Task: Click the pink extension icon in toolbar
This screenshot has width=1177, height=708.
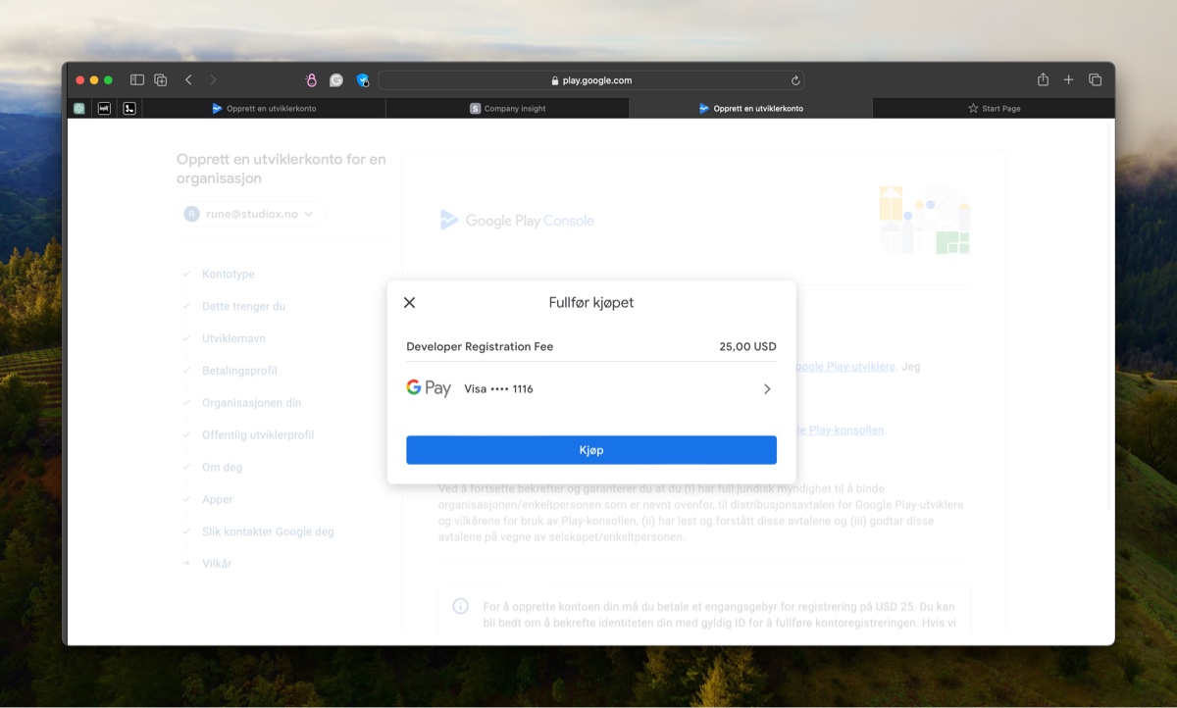Action: point(311,80)
